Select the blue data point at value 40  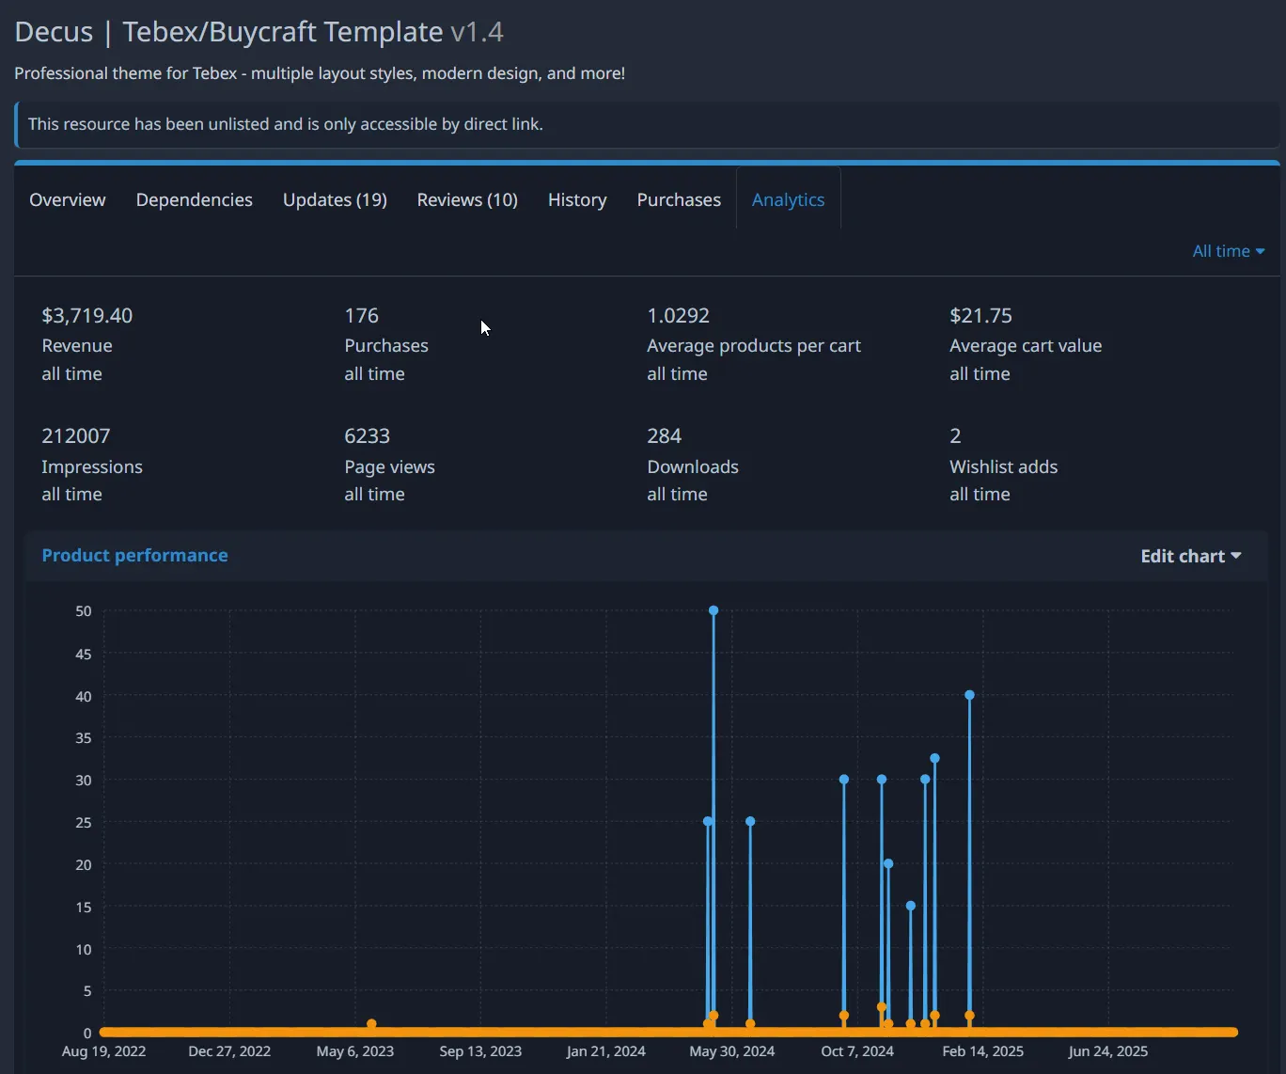pos(969,695)
